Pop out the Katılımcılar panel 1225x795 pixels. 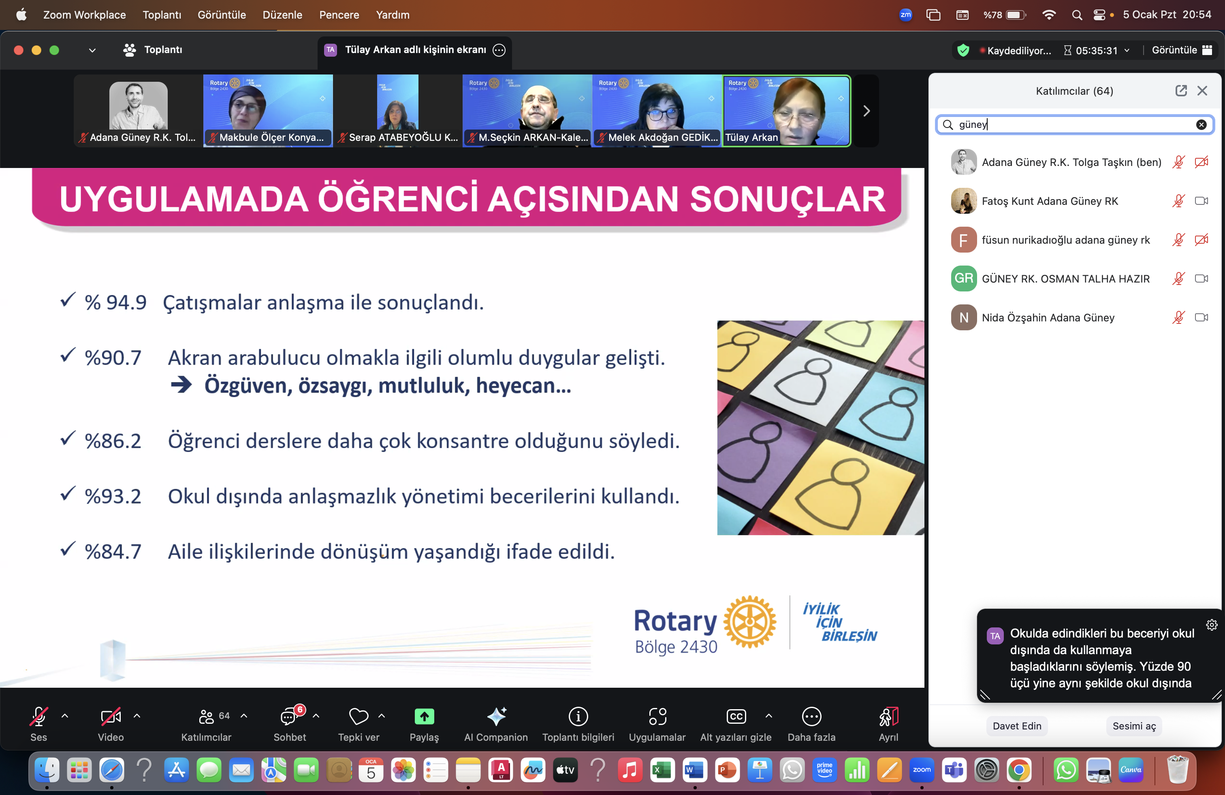tap(1181, 91)
